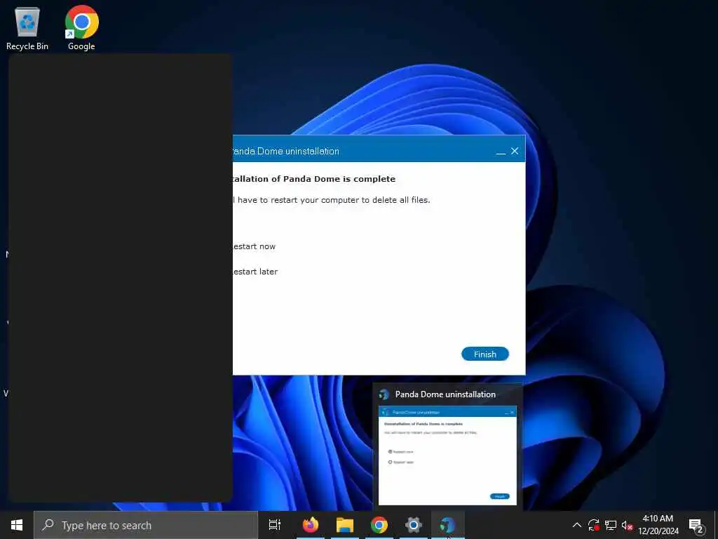Viewport: 718px width, 539px height.
Task: Select the Google Chrome desktop shortcut
Action: click(x=81, y=28)
